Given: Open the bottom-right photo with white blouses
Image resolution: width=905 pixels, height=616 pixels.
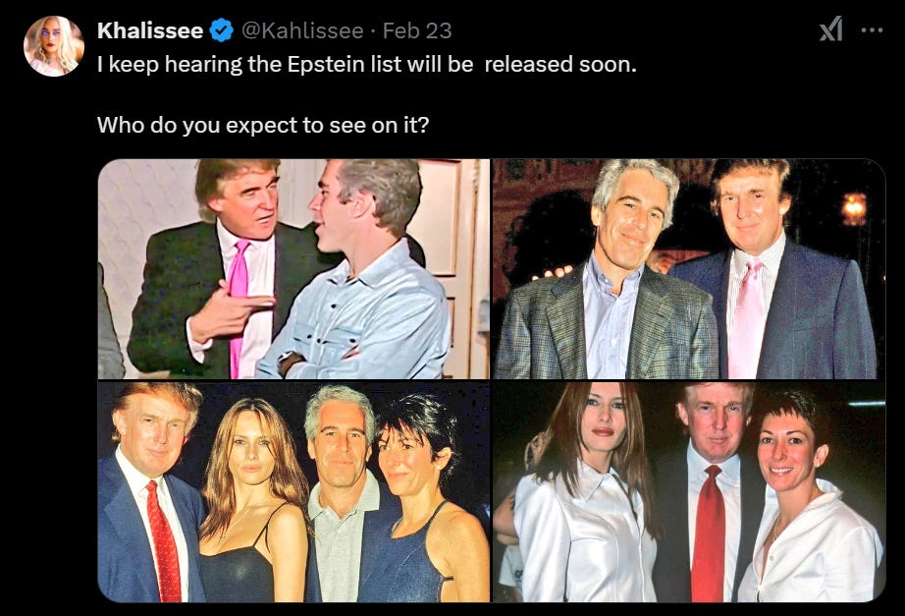Looking at the screenshot, I should (688, 492).
